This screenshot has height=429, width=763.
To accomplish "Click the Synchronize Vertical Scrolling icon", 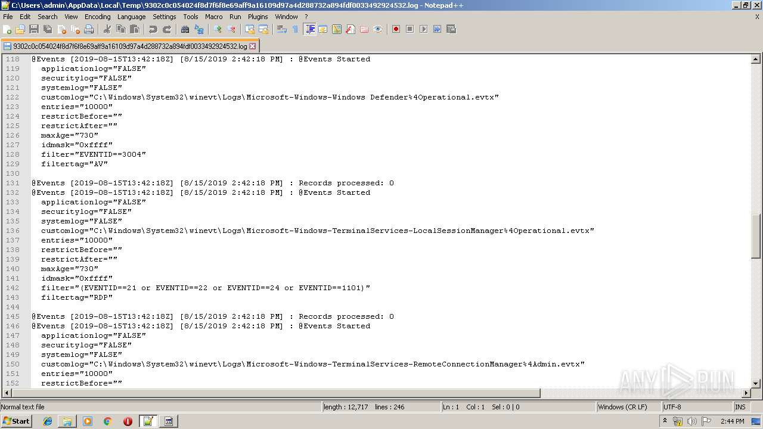I will click(x=250, y=29).
